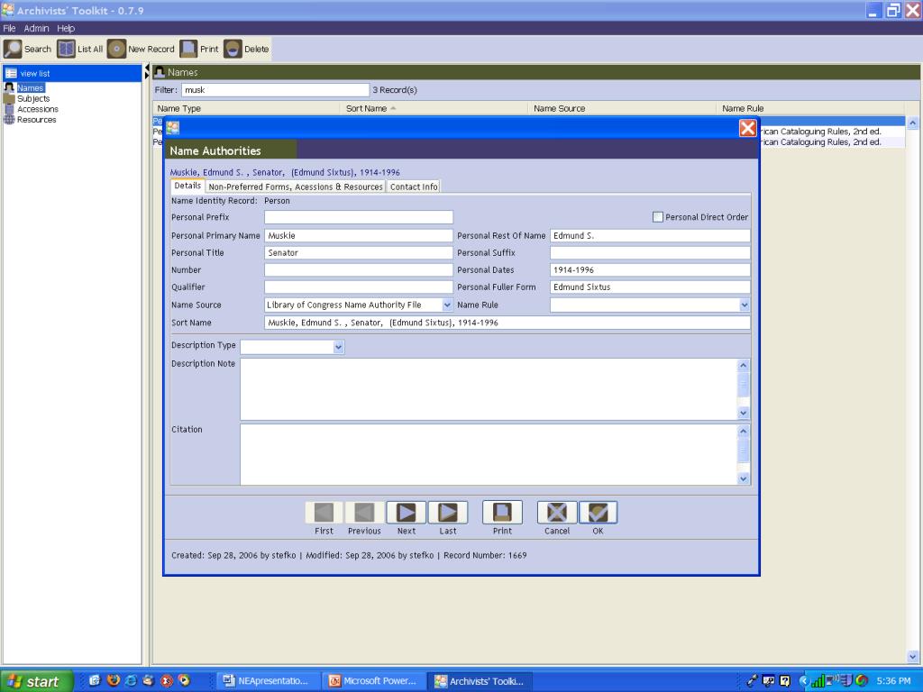Click the Internet Explorer quick launch icon
The image size is (923, 692).
pyautogui.click(x=131, y=681)
